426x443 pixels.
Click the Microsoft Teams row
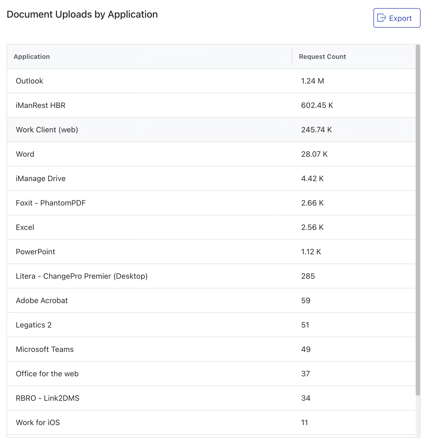pos(211,349)
